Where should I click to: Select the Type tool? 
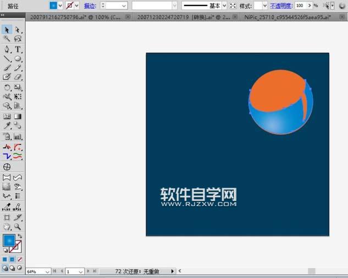tap(18, 49)
